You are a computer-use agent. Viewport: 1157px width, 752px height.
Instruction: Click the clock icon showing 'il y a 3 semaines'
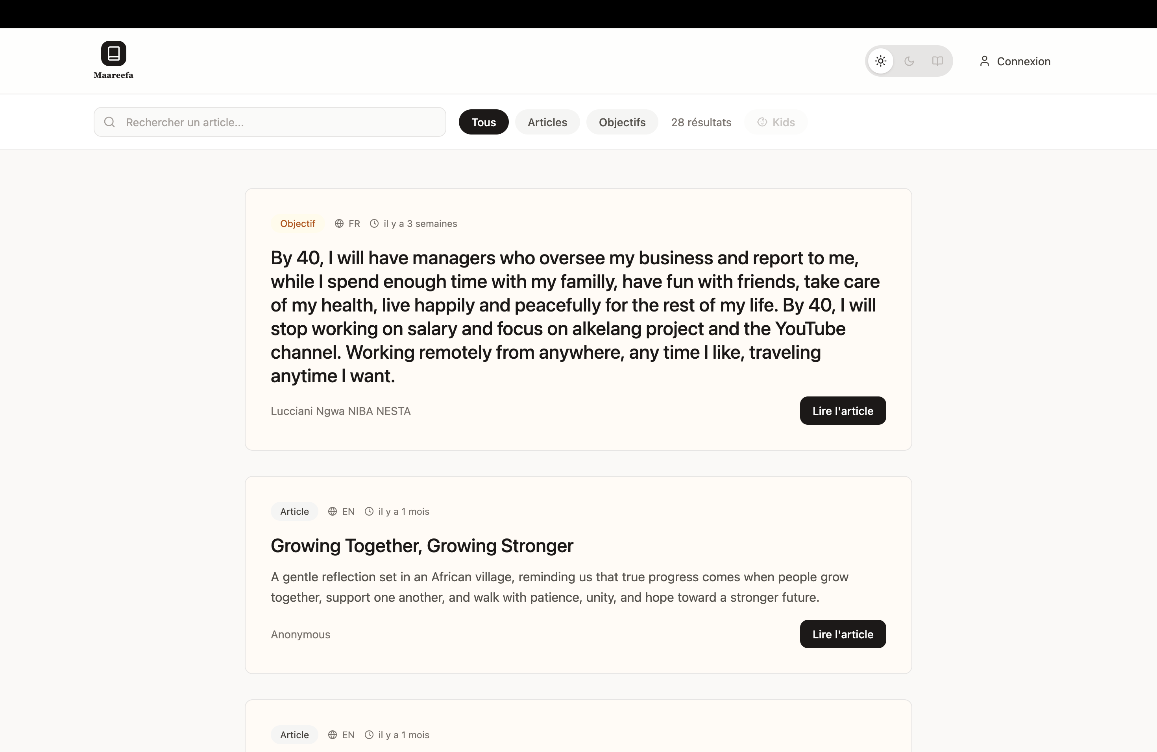(374, 223)
